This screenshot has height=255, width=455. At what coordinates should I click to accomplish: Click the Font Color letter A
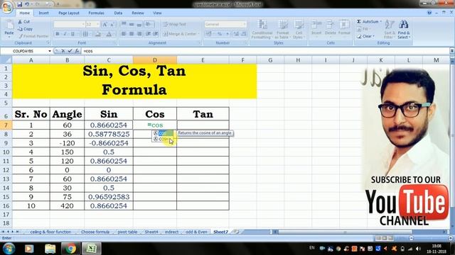point(109,34)
